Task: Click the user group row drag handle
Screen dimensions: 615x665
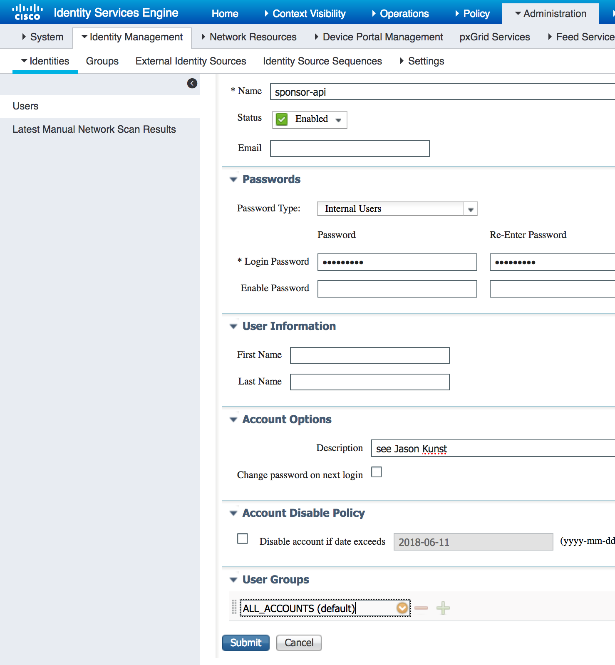Action: (x=234, y=607)
